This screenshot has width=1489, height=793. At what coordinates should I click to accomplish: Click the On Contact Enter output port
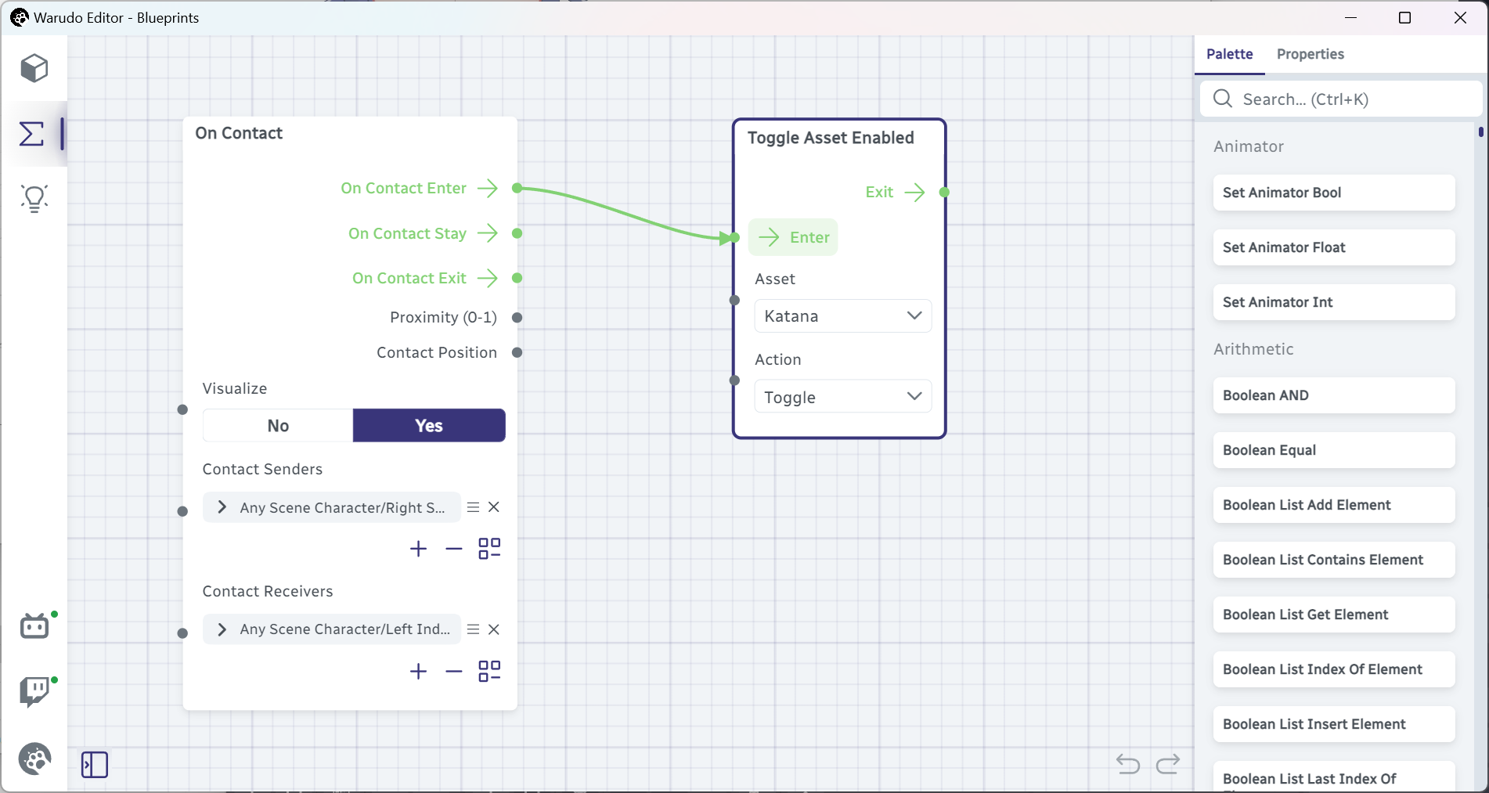(517, 188)
